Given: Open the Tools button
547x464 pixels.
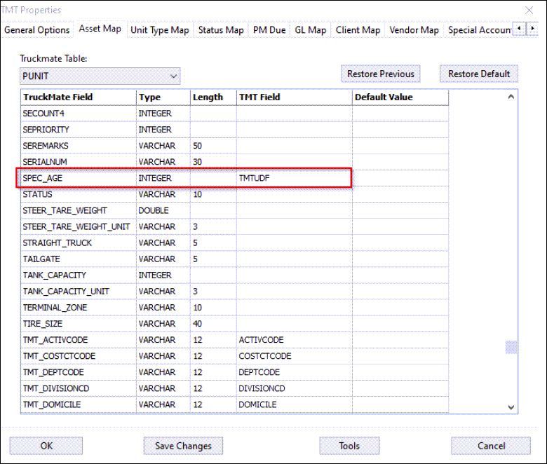Looking at the screenshot, I should [x=349, y=446].
